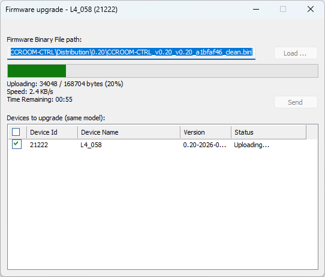Click the disabled maximize window button
The height and width of the screenshot is (277, 325).
(283, 10)
